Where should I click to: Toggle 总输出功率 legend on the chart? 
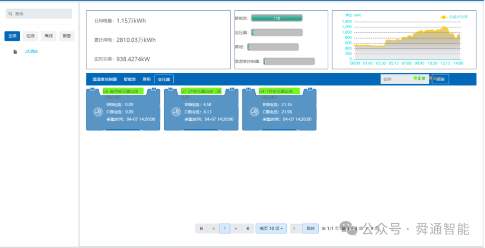click(454, 17)
